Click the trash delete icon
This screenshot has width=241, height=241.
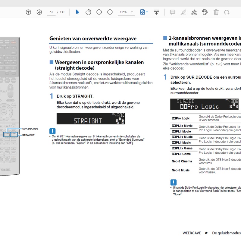(x=216, y=12)
